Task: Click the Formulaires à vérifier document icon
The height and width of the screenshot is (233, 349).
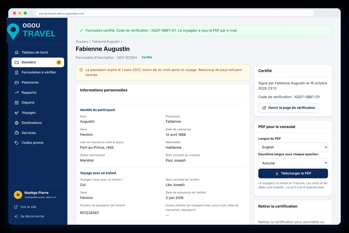Action: tap(17, 72)
